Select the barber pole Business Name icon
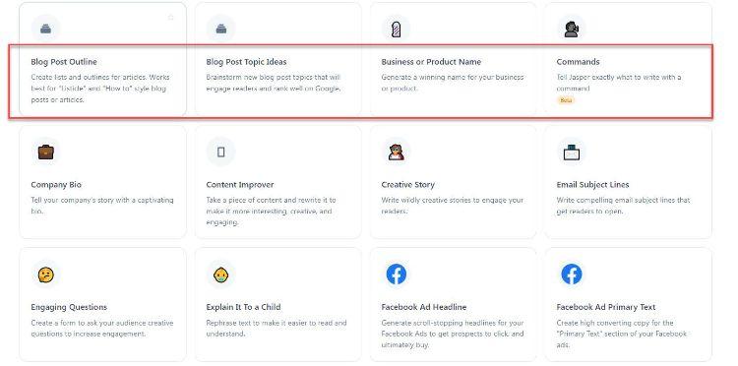The width and height of the screenshot is (738, 366). click(x=397, y=30)
